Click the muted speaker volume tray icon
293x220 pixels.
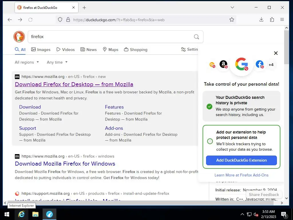point(256,214)
